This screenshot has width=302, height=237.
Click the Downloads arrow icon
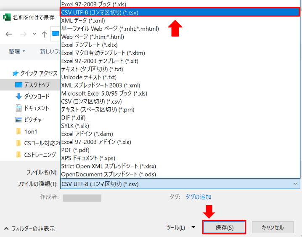point(19,96)
